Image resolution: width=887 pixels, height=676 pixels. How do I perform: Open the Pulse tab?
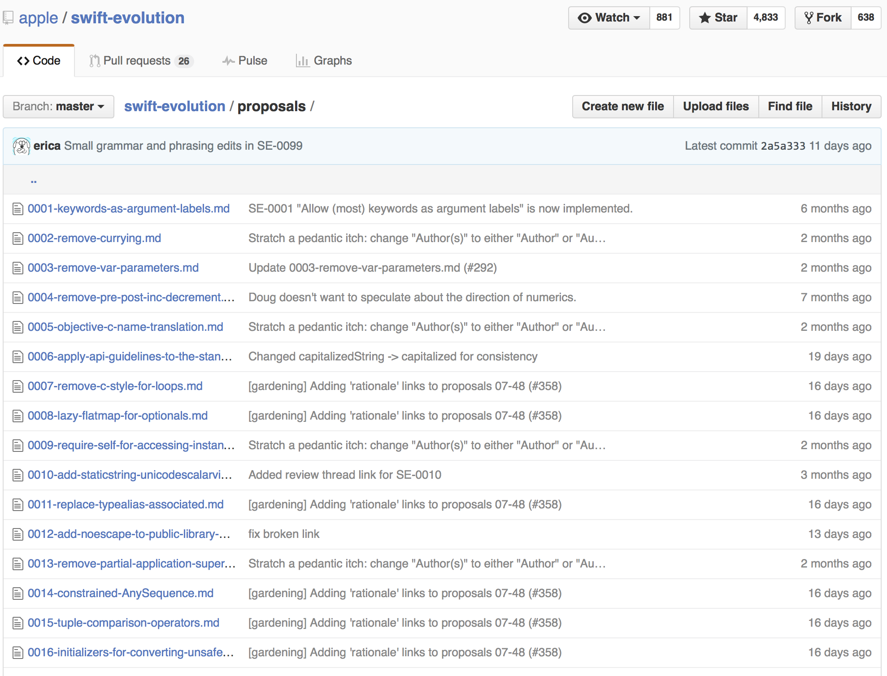pos(245,61)
